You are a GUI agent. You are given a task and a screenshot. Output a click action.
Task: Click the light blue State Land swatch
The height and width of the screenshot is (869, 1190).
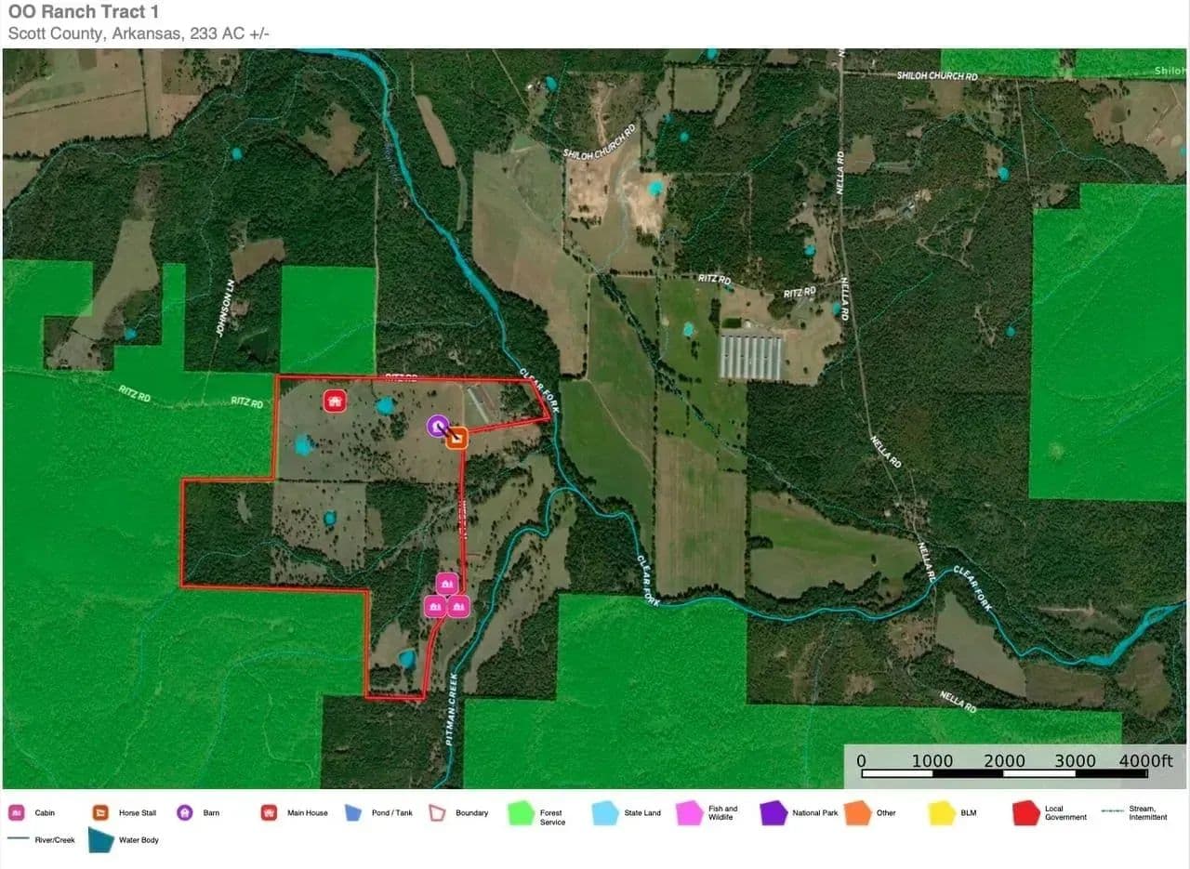pyautogui.click(x=605, y=813)
